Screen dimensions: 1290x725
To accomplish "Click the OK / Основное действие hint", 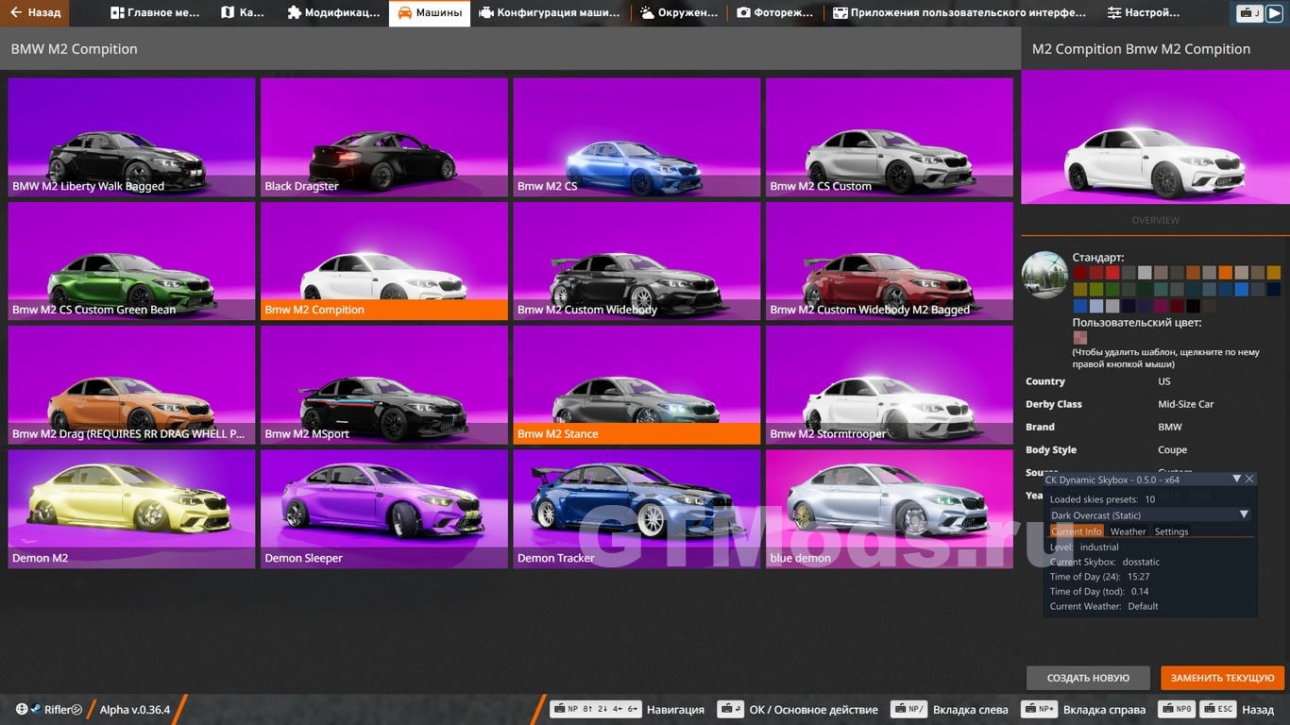I will tap(798, 710).
